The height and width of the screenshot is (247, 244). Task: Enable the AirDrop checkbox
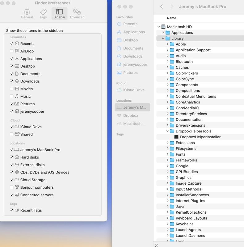coord(11,51)
